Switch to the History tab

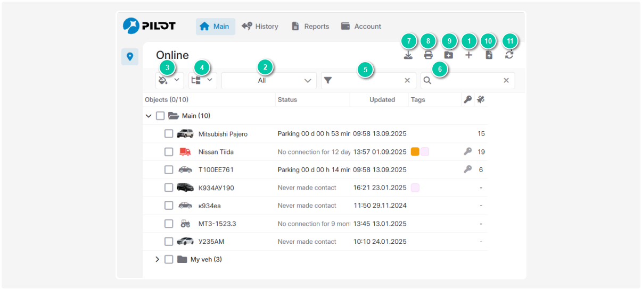pos(260,27)
